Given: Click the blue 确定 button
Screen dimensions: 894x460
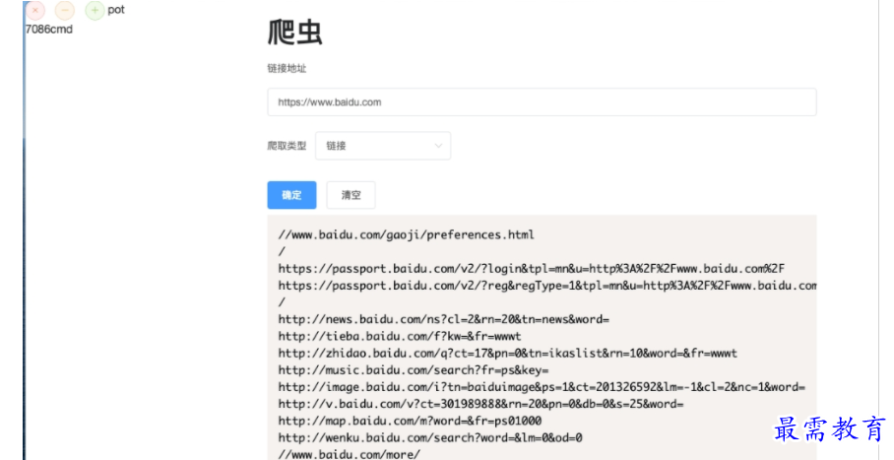Looking at the screenshot, I should point(291,195).
